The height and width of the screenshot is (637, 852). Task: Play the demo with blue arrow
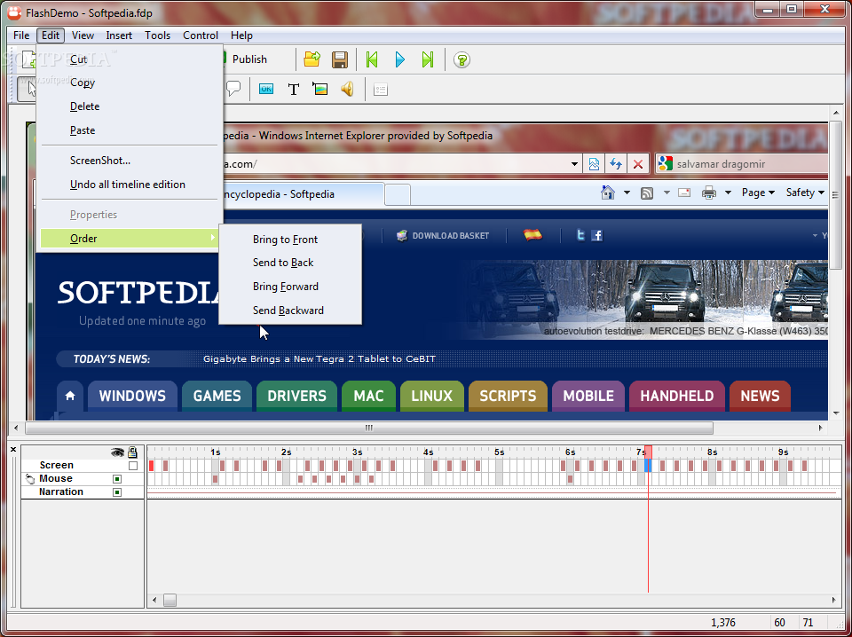pos(400,59)
